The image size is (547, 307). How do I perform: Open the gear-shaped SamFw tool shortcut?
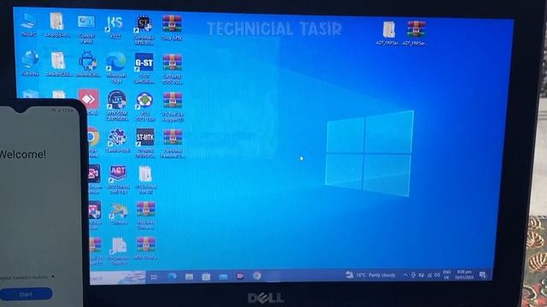click(118, 140)
